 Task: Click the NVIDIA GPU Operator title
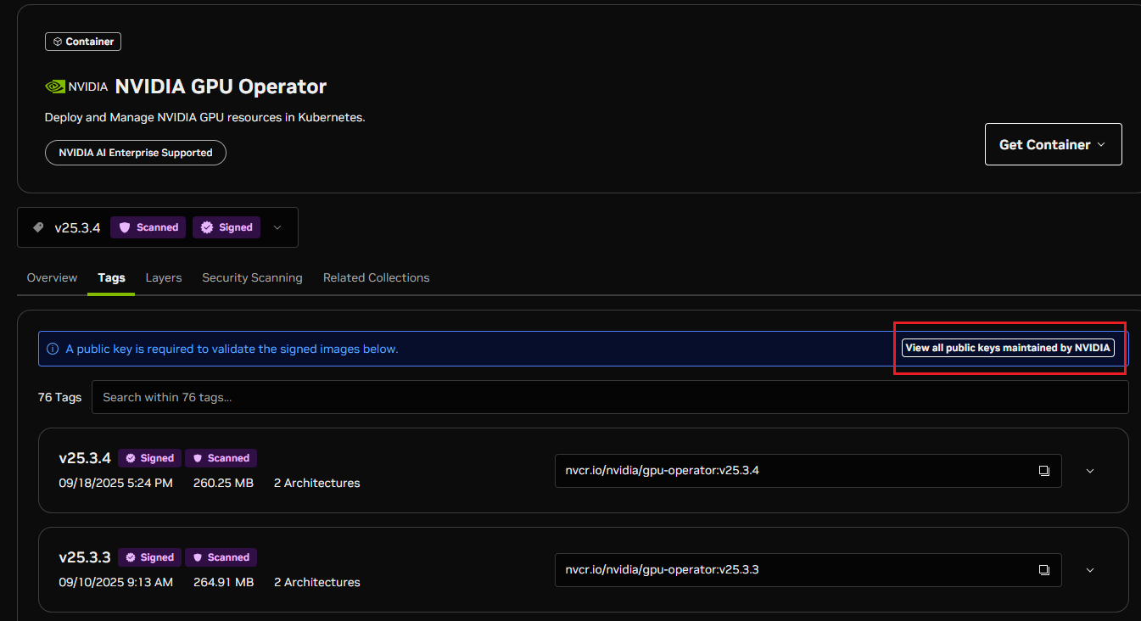221,87
